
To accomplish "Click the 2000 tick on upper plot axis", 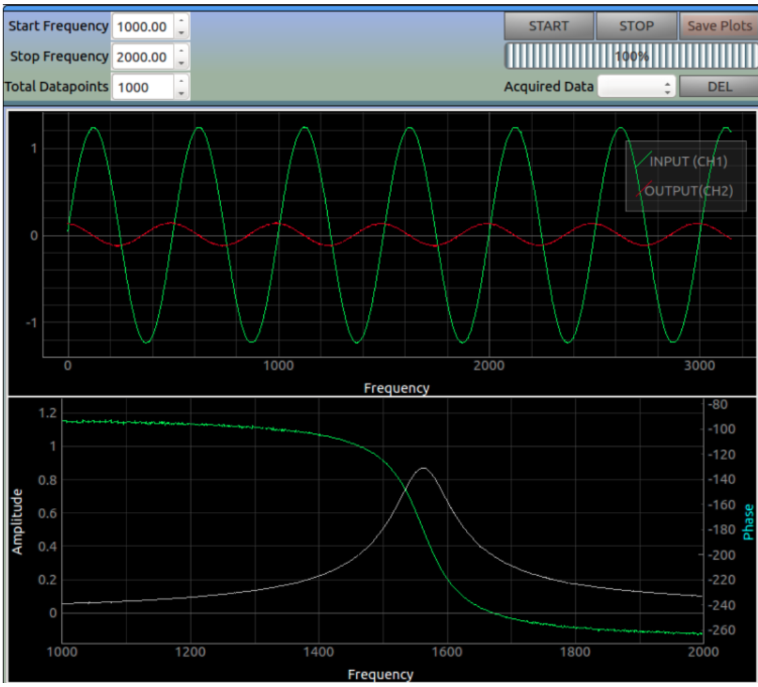I will click(489, 365).
